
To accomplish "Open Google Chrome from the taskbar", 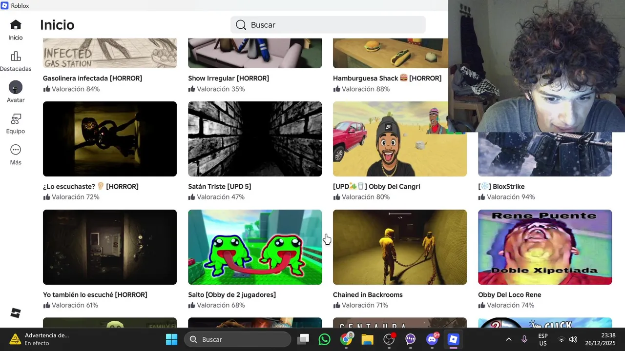I will coord(346,339).
